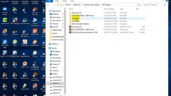Image resolution: width=171 pixels, height=96 pixels.
Task: Open Videos in navigation pane
Action: coord(55,74)
